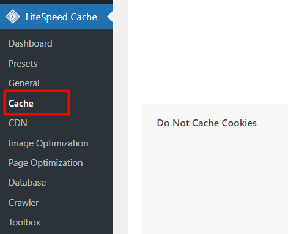The image size is (288, 234).
Task: Select the General settings item
Action: [x=24, y=83]
